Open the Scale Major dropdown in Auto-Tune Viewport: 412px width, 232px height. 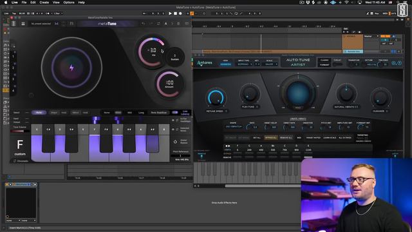pos(270,64)
